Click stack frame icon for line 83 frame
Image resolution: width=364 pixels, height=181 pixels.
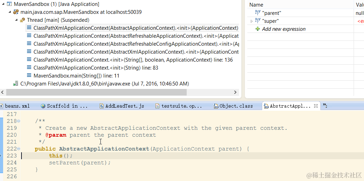29,67
